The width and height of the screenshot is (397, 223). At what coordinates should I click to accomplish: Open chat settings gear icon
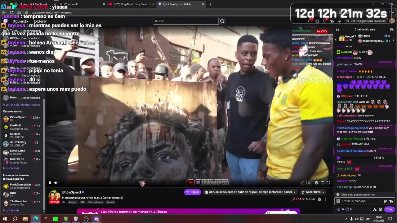tap(380, 209)
